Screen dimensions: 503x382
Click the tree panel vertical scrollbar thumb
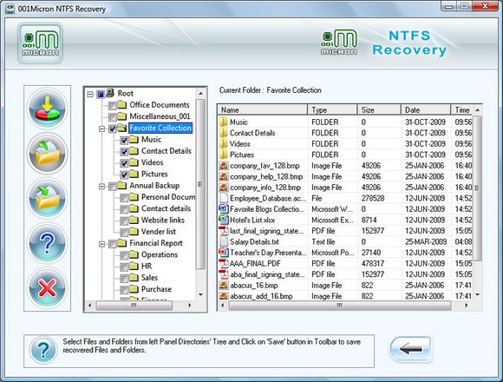click(x=200, y=184)
